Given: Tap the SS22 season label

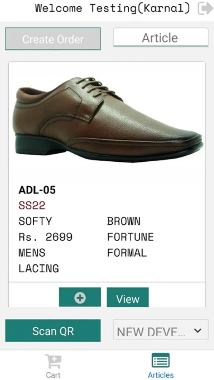Looking at the screenshot, I should pyautogui.click(x=32, y=206).
